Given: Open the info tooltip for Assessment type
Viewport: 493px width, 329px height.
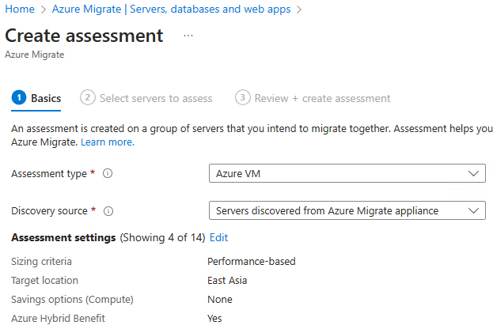Looking at the screenshot, I should pos(108,173).
